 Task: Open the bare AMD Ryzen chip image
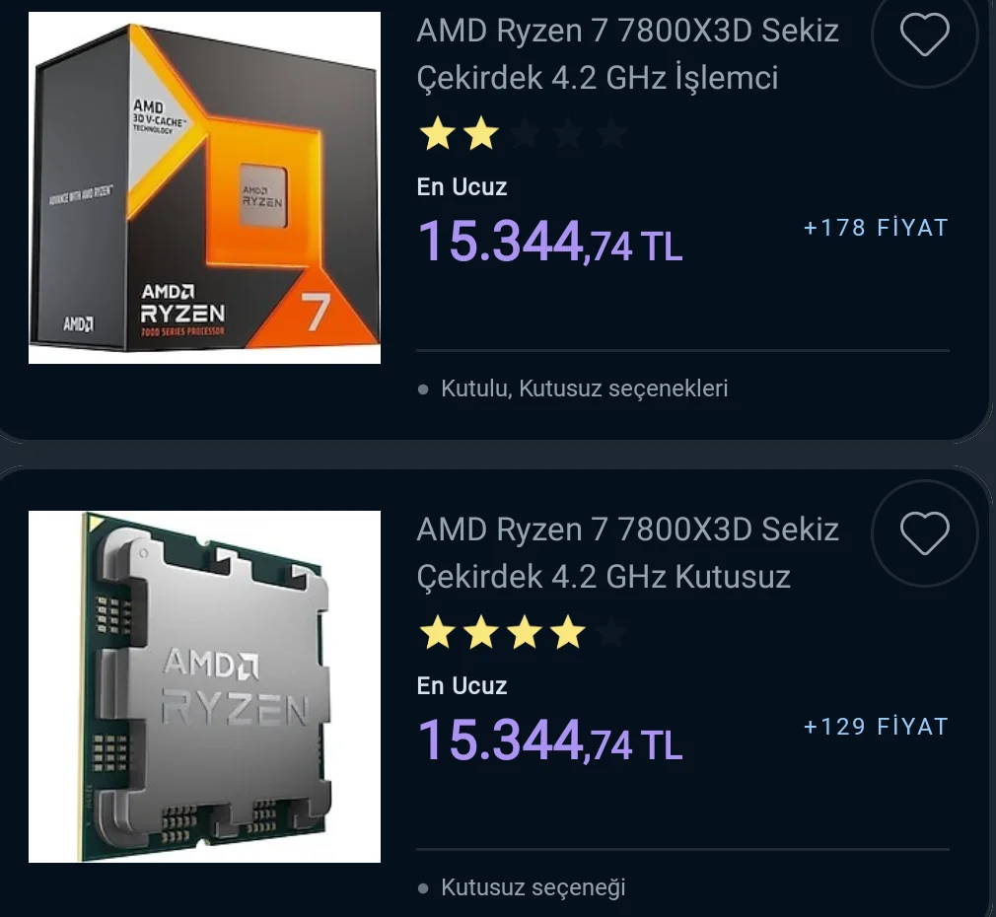(x=204, y=686)
